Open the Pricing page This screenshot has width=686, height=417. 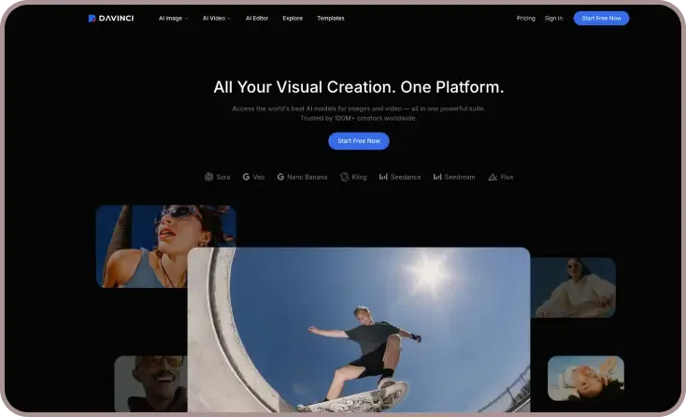click(526, 19)
